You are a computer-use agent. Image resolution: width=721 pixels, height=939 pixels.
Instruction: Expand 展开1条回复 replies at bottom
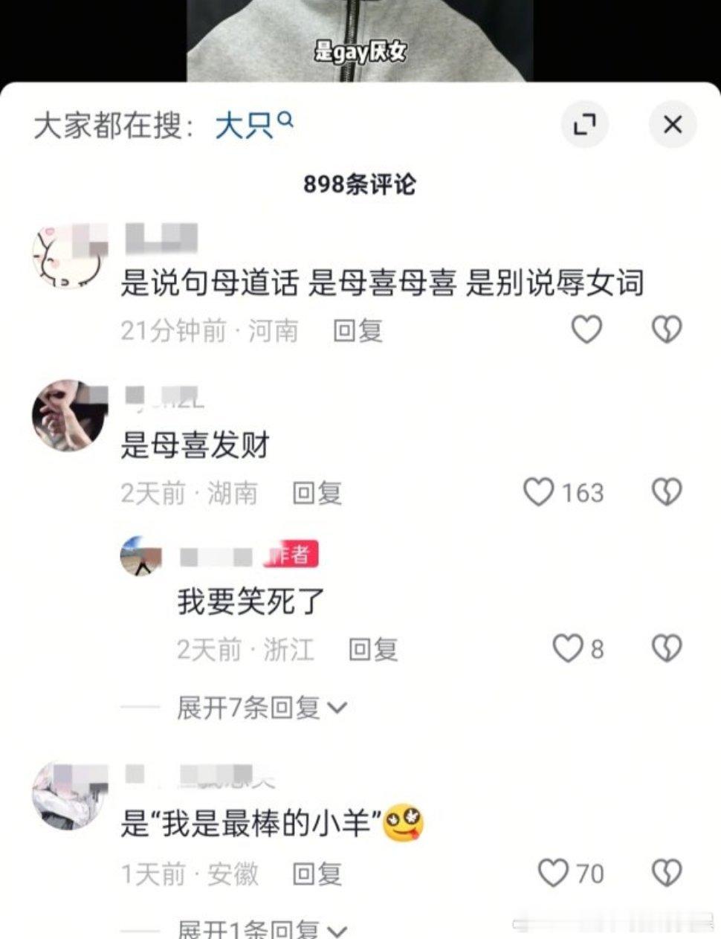pyautogui.click(x=262, y=929)
